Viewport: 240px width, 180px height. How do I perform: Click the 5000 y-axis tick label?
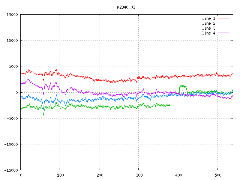pyautogui.click(x=13, y=66)
